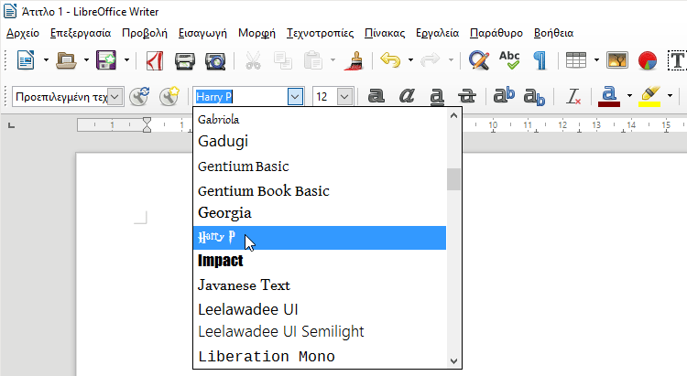Viewport: 687px width, 376px height.
Task: Toggle Strikethrough formatting
Action: (467, 96)
